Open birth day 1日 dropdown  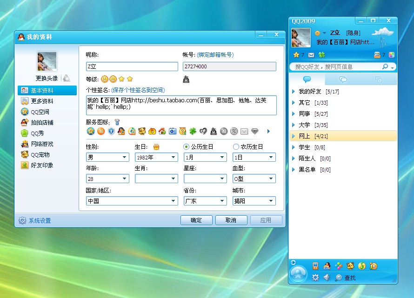coord(254,157)
